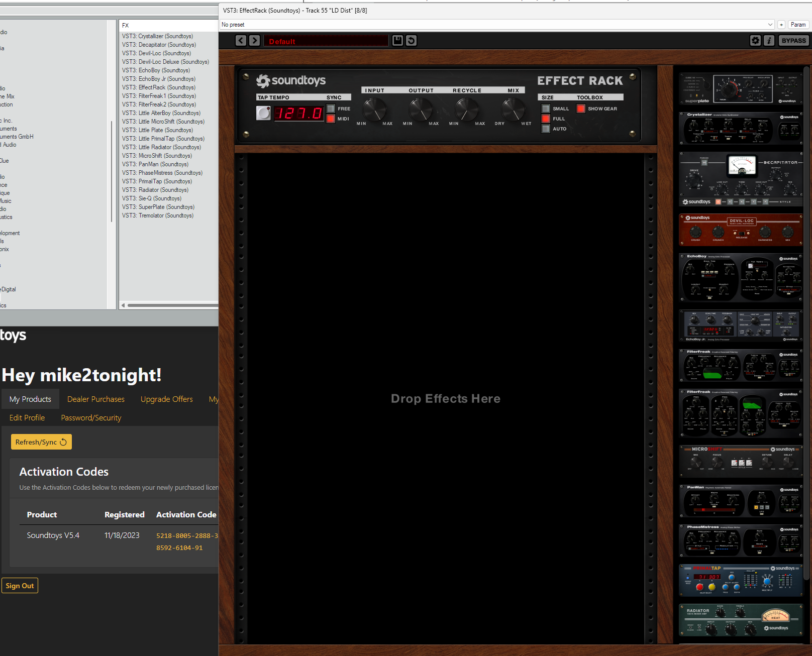Open Effect Rack settings gear icon
Screen dimensions: 812x656
[755, 41]
